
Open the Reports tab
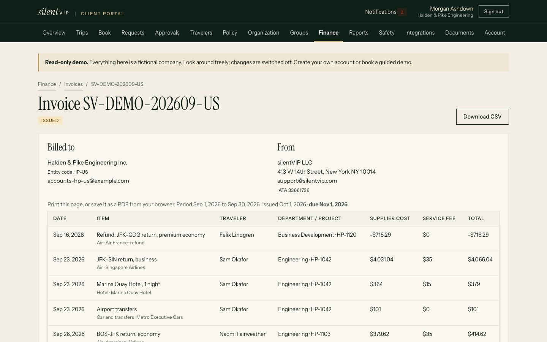[x=359, y=33]
